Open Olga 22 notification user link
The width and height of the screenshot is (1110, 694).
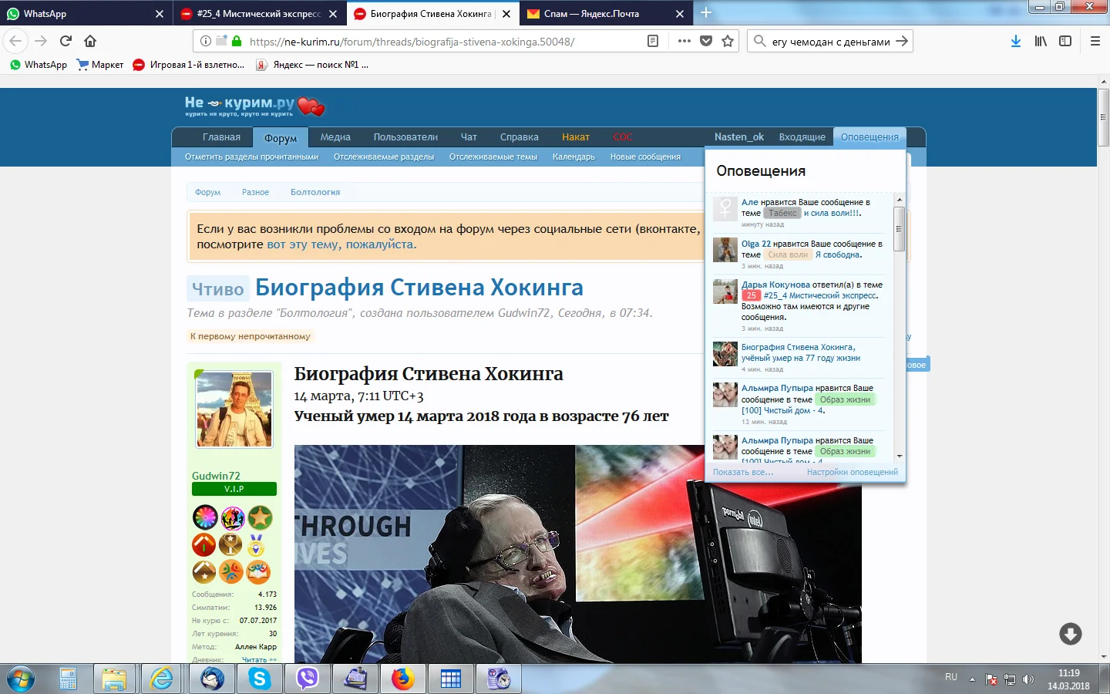pos(756,244)
